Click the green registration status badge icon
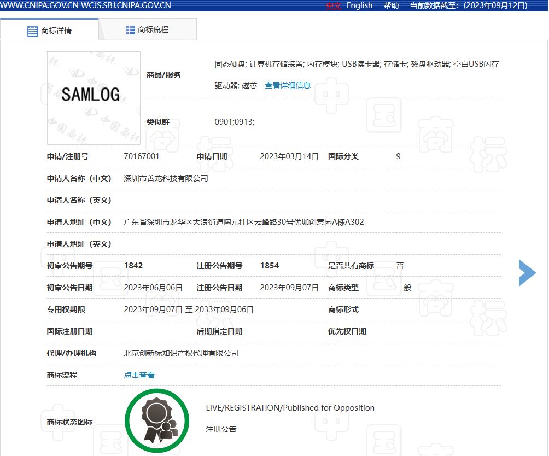549x456 pixels. [157, 419]
